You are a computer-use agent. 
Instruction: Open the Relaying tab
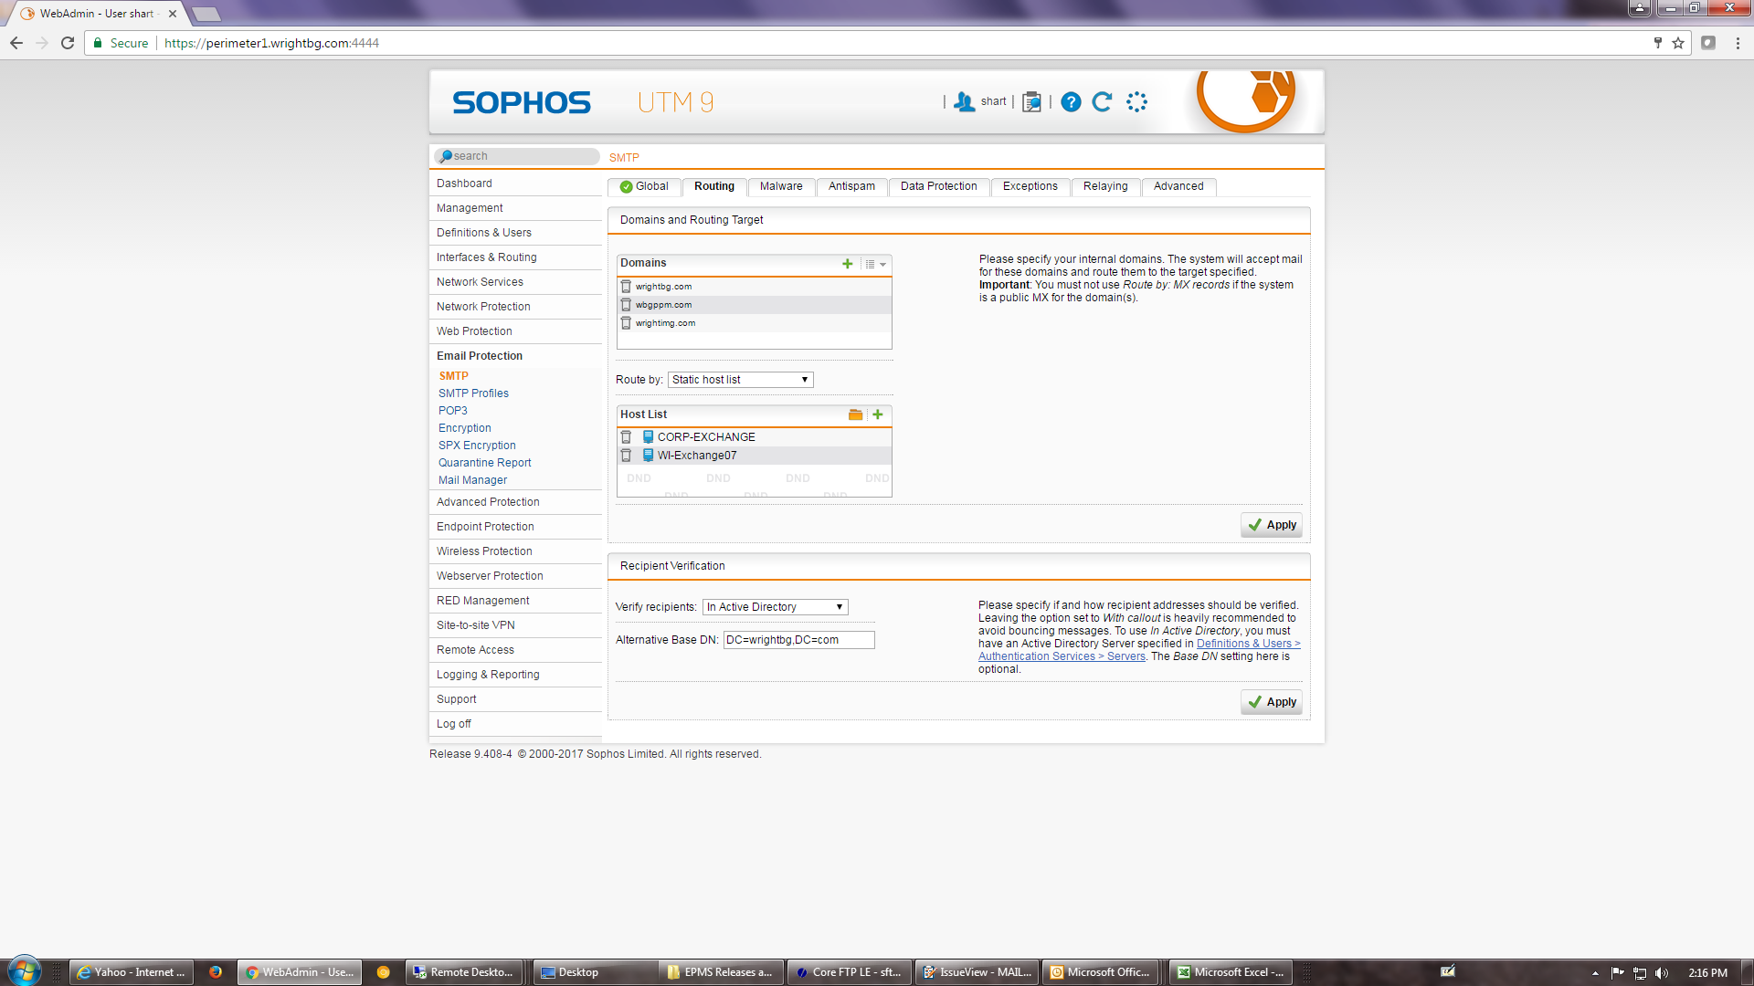(1105, 186)
